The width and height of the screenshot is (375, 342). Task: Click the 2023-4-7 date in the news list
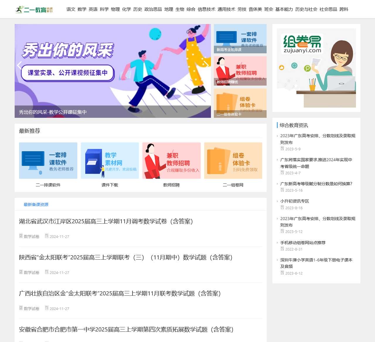point(293,173)
